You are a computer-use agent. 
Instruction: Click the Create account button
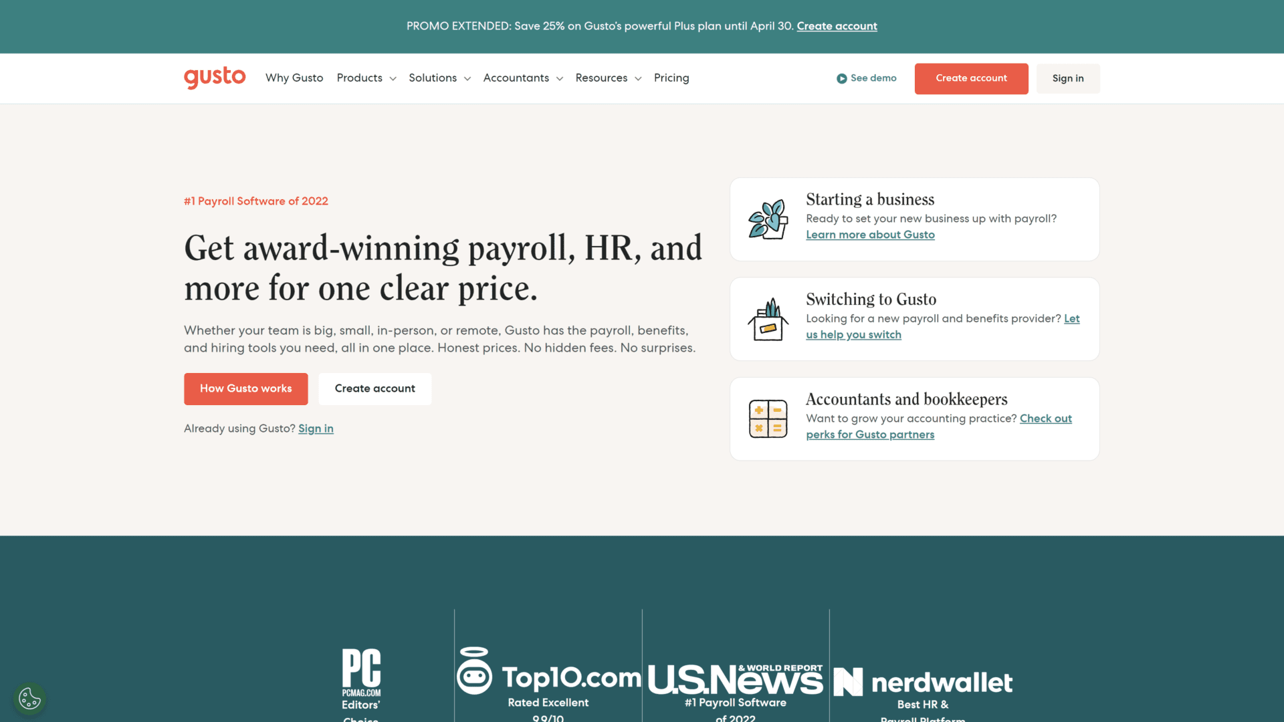pyautogui.click(x=971, y=78)
